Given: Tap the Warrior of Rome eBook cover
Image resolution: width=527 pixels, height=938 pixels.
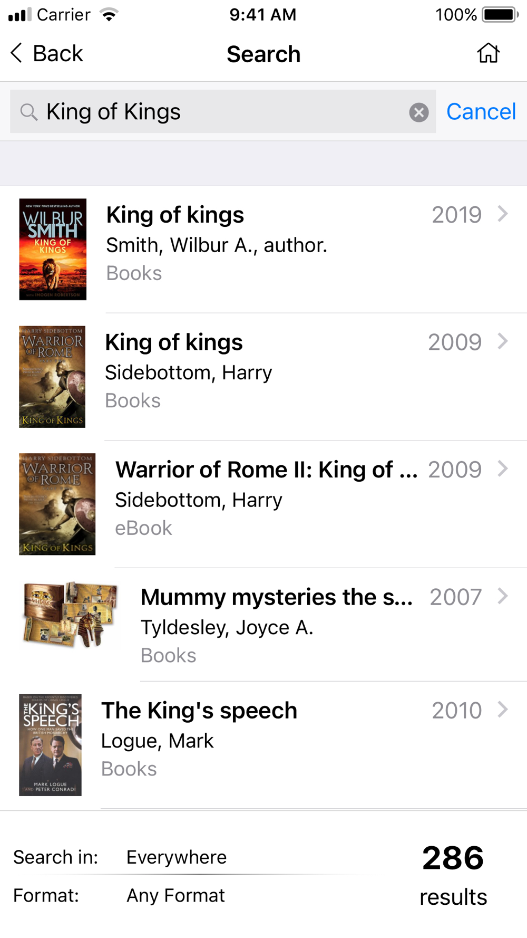Looking at the screenshot, I should coord(57,504).
